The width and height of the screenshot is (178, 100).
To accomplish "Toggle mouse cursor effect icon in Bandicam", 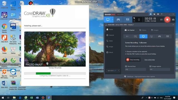I will coord(134,18).
